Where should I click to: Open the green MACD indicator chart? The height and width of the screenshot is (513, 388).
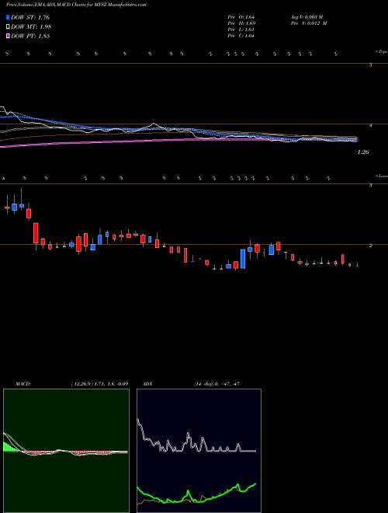[66, 451]
